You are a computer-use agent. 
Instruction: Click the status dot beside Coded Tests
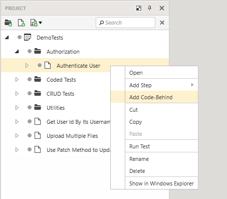click(30, 79)
